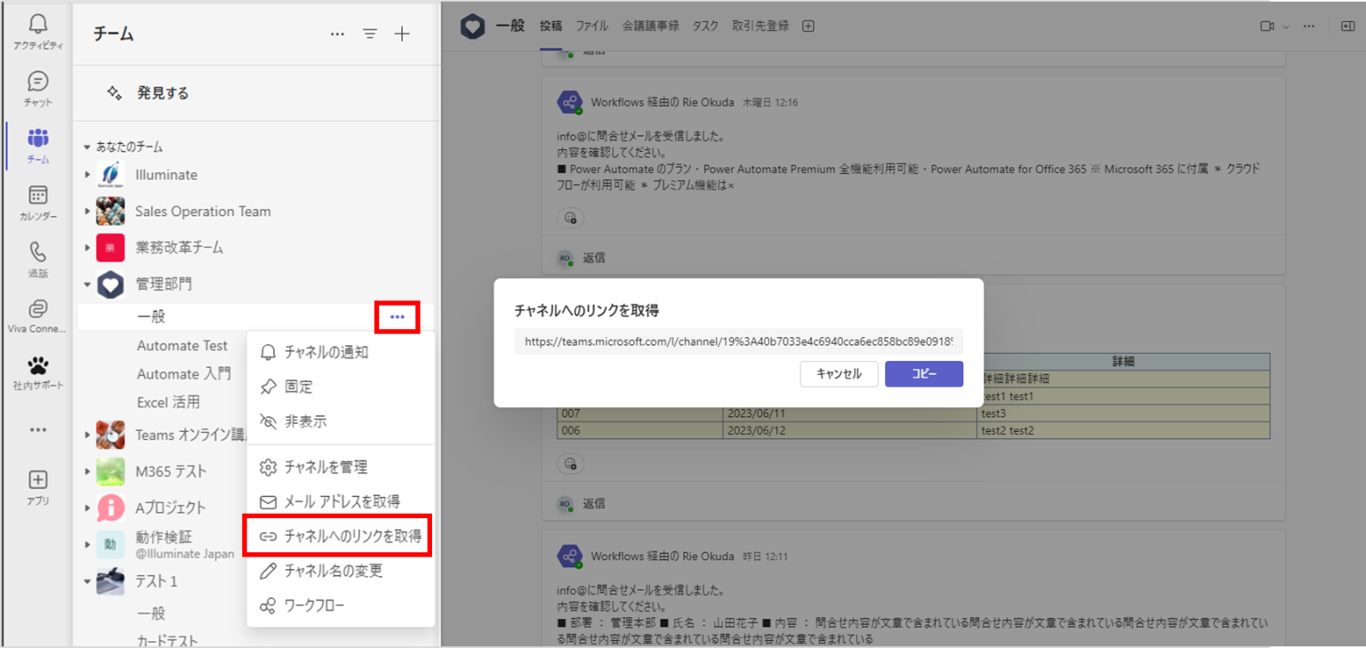Open the 社内サポート app icon
This screenshot has width=1366, height=648.
36,372
